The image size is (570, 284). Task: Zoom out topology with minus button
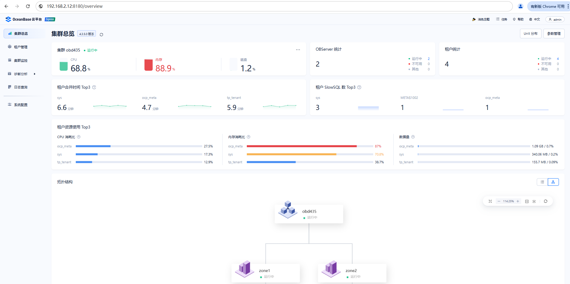coord(499,201)
